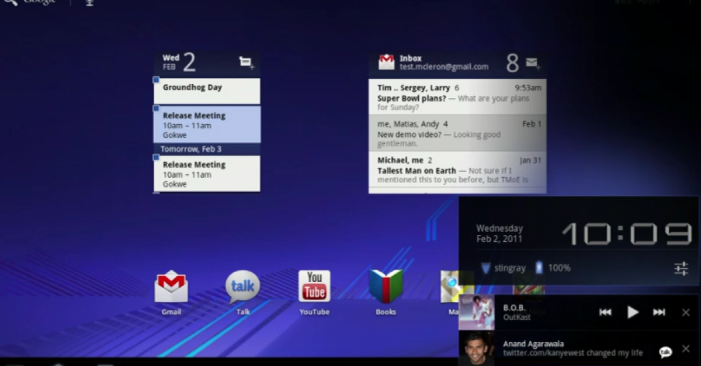Open the Groundhog Day calendar event

point(207,91)
